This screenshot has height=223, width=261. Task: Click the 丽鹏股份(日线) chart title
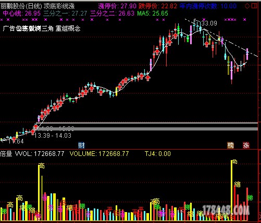21,6
